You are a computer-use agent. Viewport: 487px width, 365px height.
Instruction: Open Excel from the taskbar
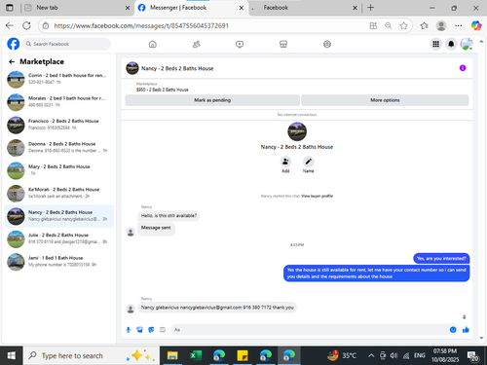point(196,355)
